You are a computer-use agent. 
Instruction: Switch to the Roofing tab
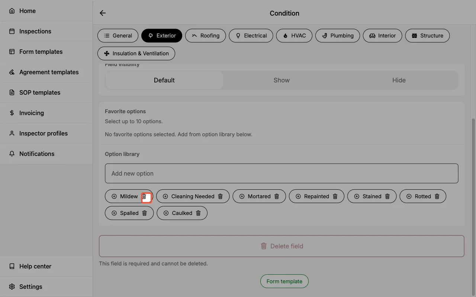point(205,36)
